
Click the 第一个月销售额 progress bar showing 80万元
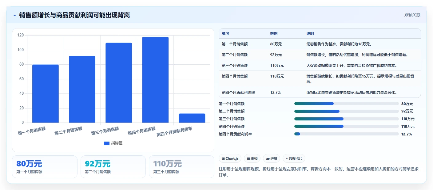pos(346,104)
